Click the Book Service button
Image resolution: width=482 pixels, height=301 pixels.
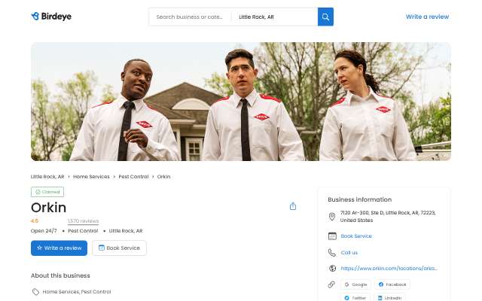[x=119, y=248]
